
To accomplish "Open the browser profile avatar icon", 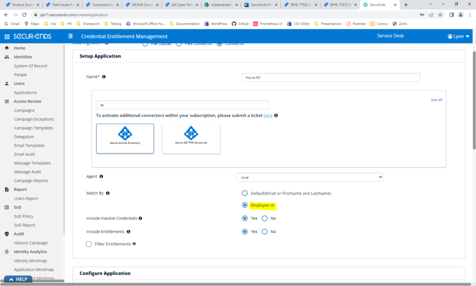I will coord(461,14).
